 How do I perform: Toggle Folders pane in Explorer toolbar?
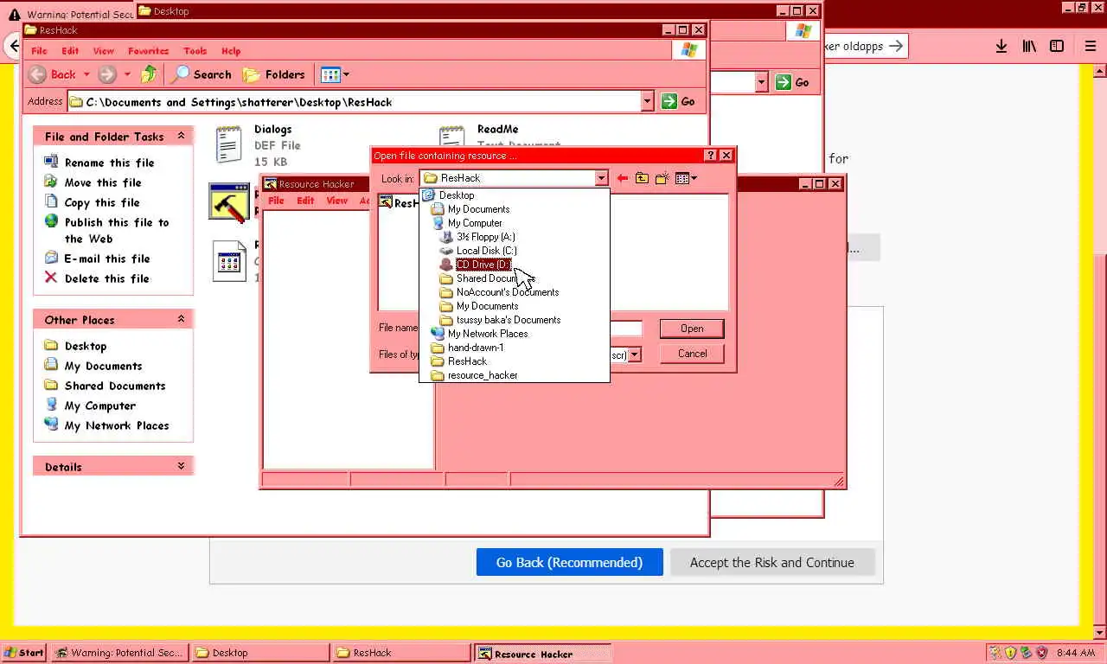click(x=274, y=74)
